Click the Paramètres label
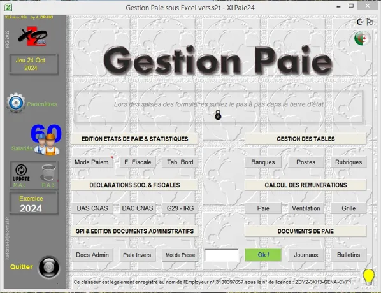Viewport: 381px width, 293px height. [x=42, y=104]
